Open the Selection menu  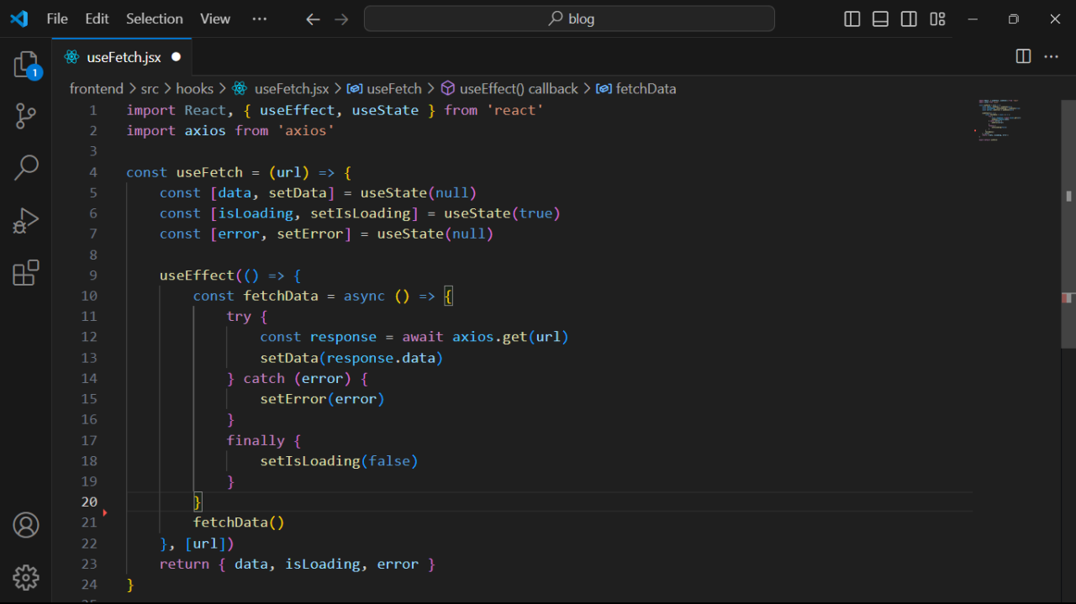pos(154,19)
